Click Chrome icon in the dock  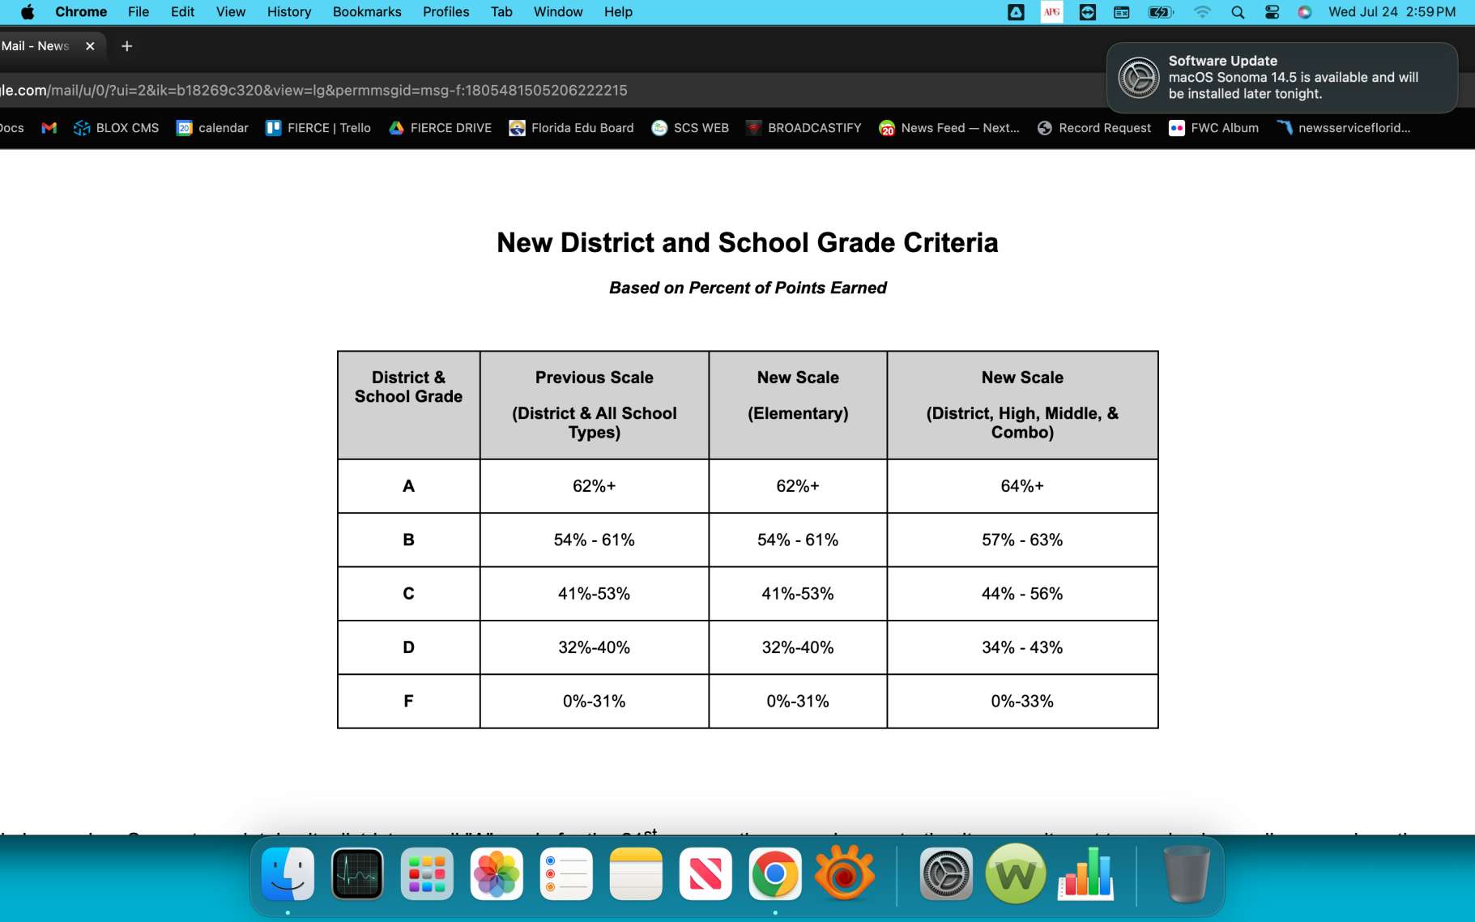[x=775, y=874]
